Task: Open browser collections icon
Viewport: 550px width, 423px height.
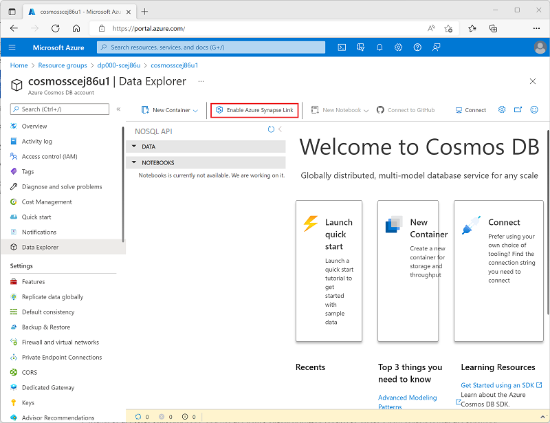Action: (x=493, y=28)
